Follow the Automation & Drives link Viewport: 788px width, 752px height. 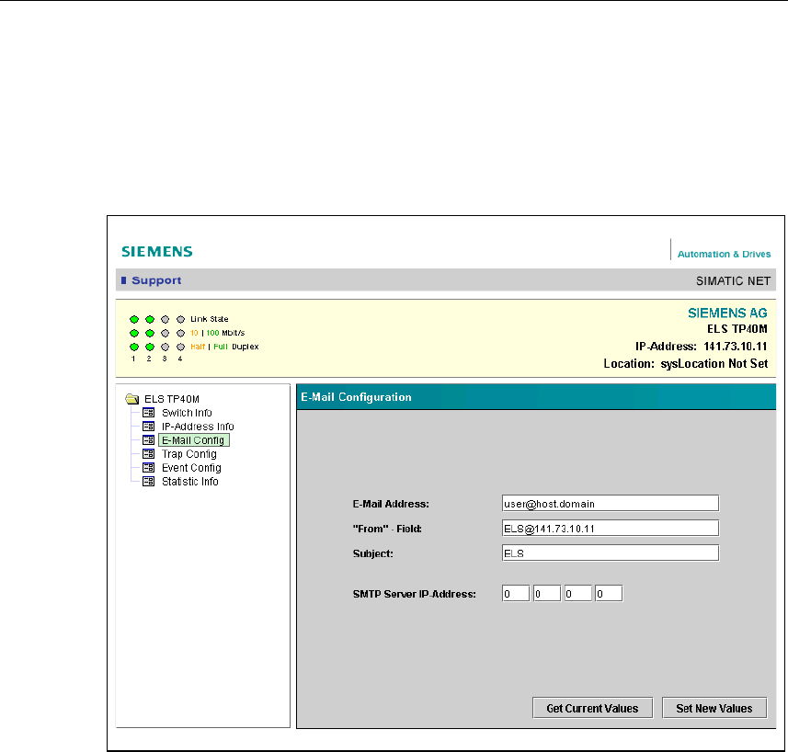coord(724,254)
